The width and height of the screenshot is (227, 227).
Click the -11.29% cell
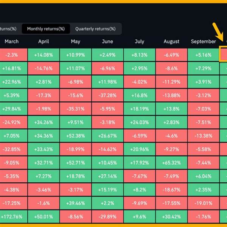pos(171,82)
